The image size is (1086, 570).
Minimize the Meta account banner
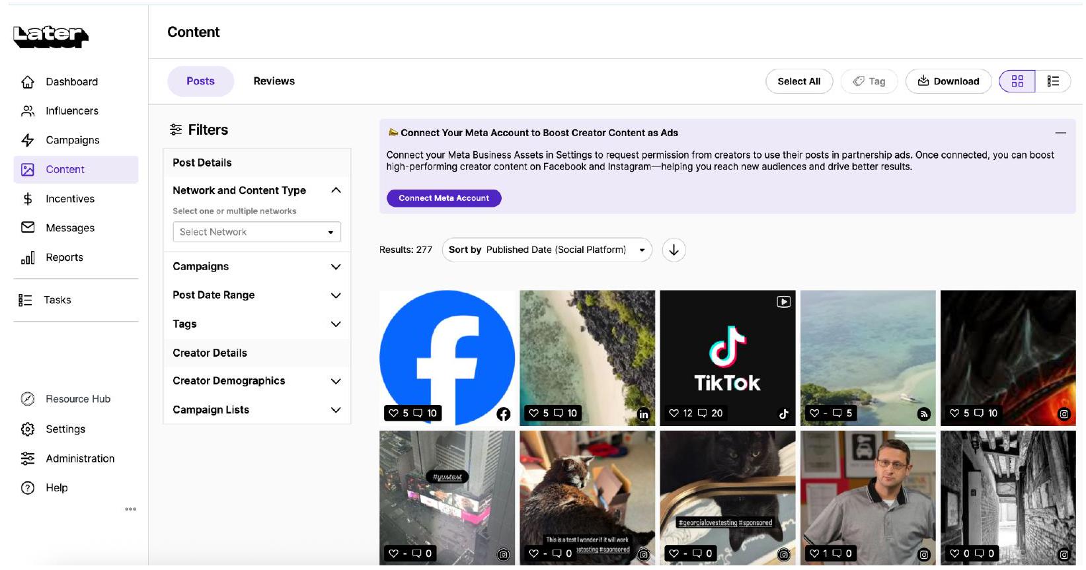coord(1060,133)
